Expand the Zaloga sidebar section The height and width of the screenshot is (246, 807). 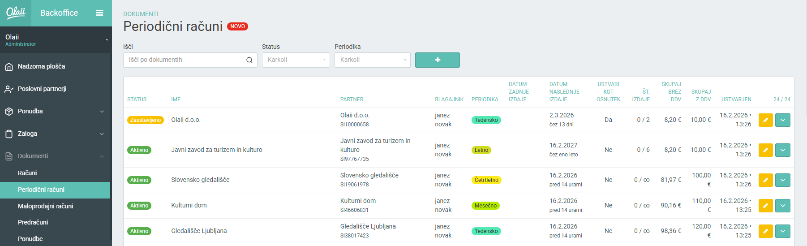pyautogui.click(x=55, y=134)
